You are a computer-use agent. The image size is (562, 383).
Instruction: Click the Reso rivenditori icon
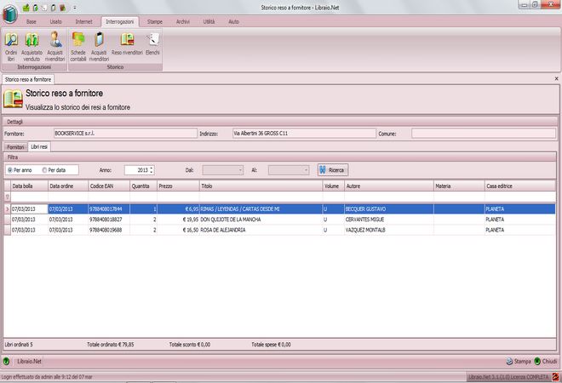click(x=127, y=43)
